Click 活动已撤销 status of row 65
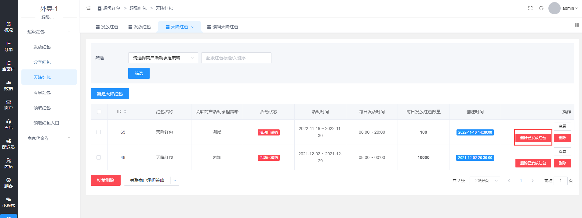 [x=269, y=132]
